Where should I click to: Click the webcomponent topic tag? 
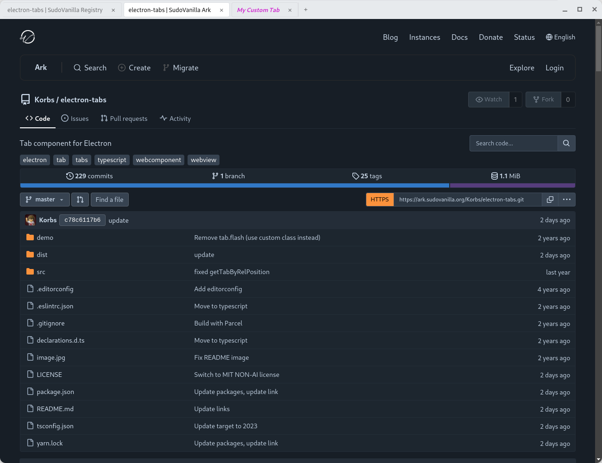[x=158, y=160]
